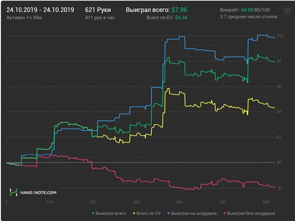
Task: Click the $4 y-axis label
Action: (x=279, y=112)
